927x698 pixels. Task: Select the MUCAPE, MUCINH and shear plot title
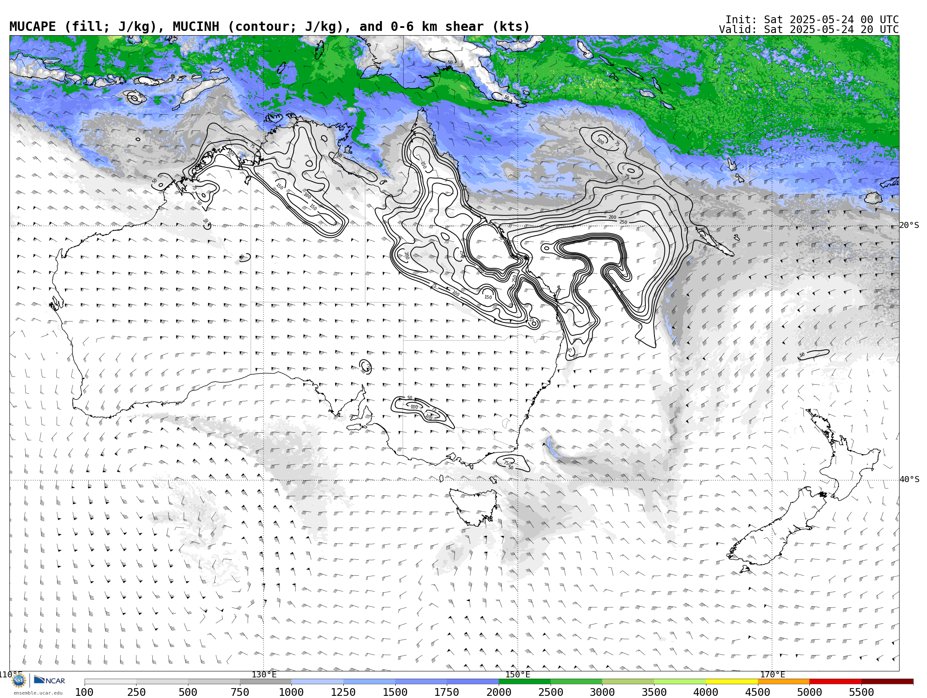270,27
